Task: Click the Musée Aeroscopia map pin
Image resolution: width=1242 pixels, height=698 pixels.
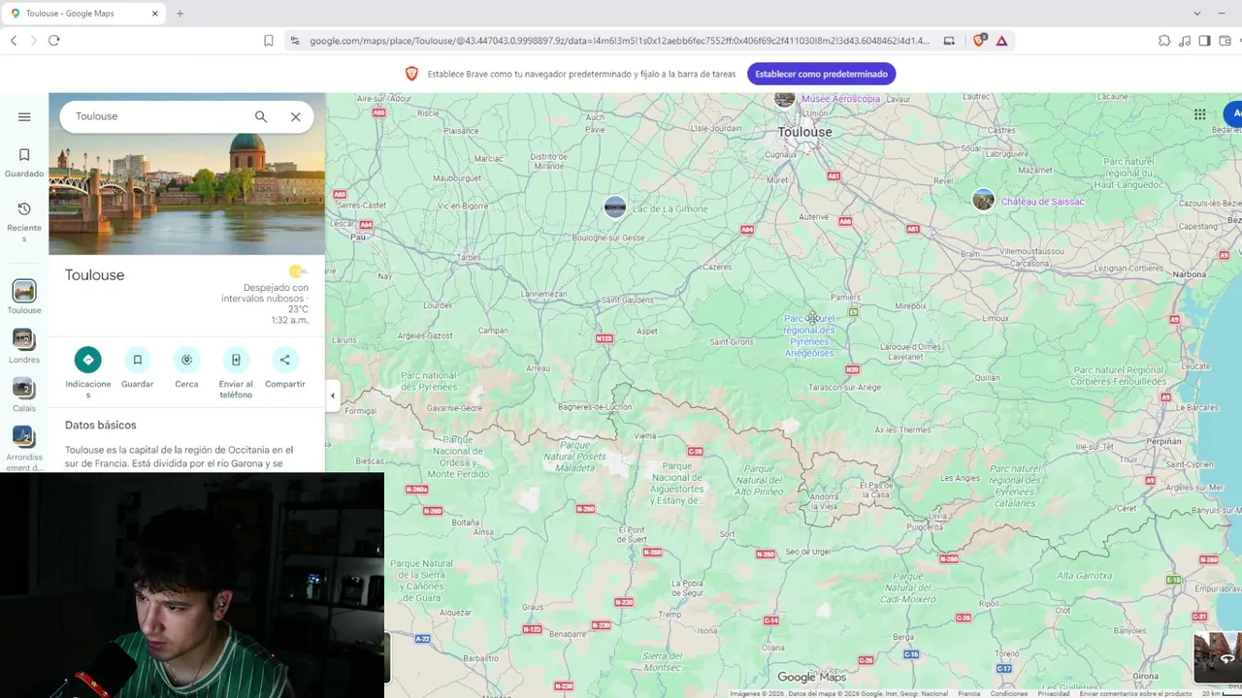Action: pos(785,98)
